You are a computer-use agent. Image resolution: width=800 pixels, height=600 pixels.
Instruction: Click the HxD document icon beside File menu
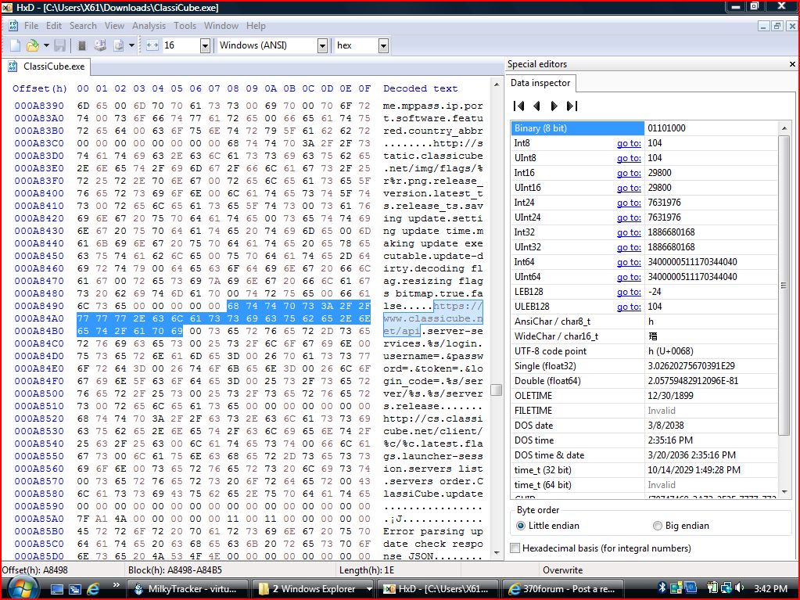click(13, 26)
